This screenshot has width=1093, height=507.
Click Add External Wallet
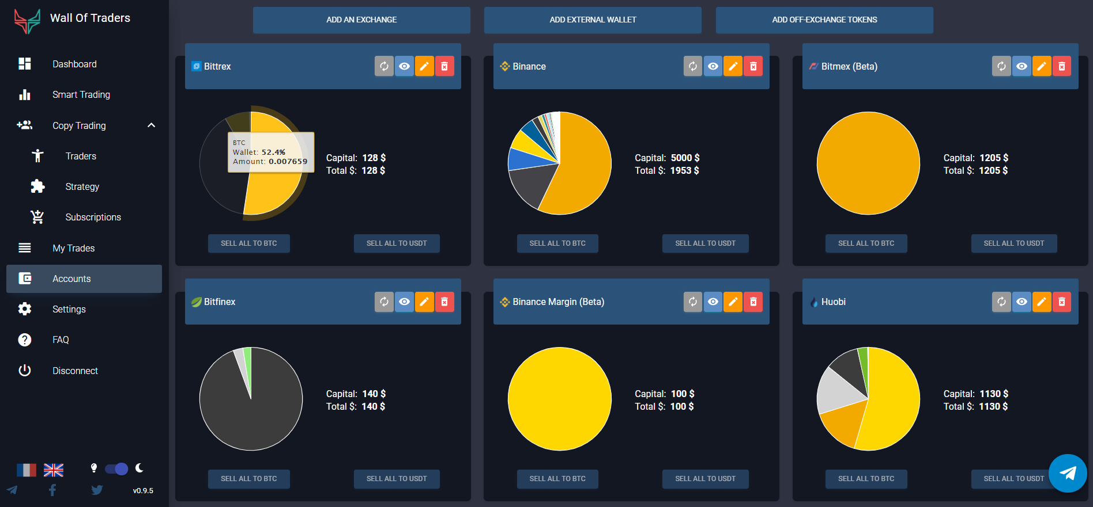click(x=593, y=20)
